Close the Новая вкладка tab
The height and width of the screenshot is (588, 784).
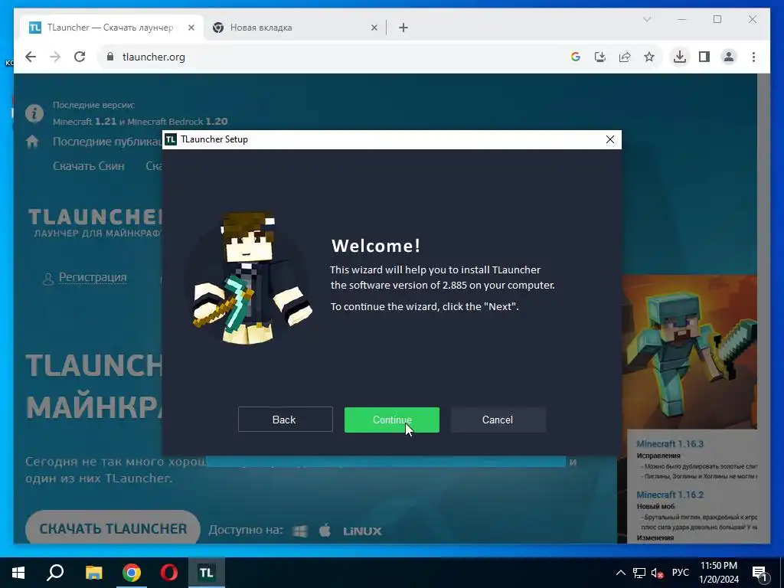coord(374,28)
